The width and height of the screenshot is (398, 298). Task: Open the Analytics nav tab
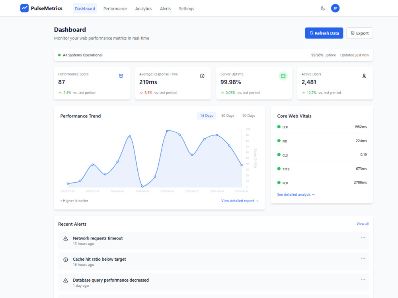[143, 9]
